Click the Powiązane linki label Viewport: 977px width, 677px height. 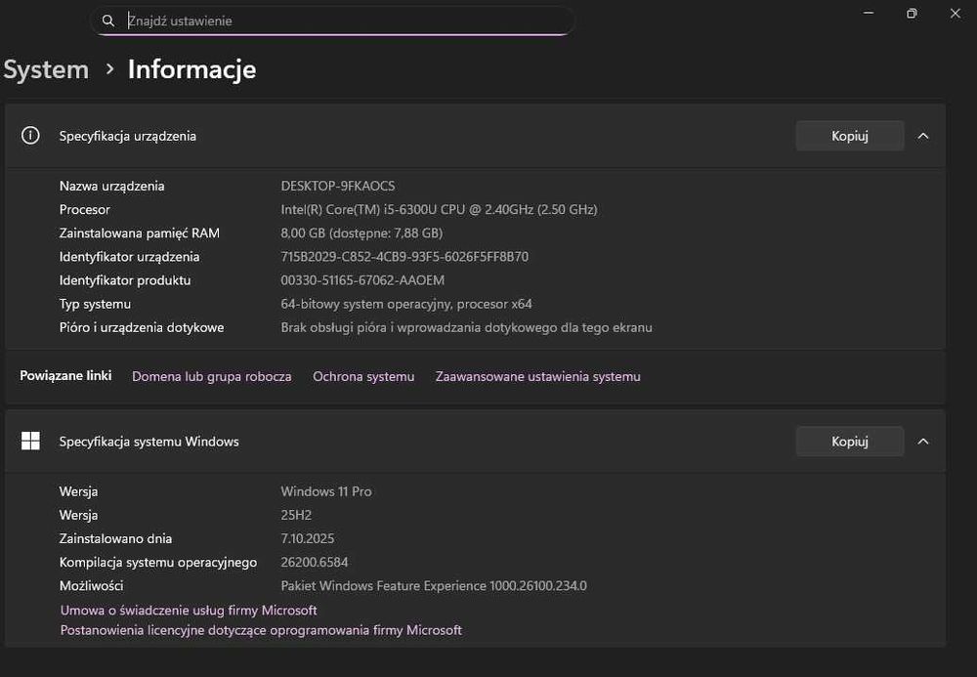[x=65, y=375]
